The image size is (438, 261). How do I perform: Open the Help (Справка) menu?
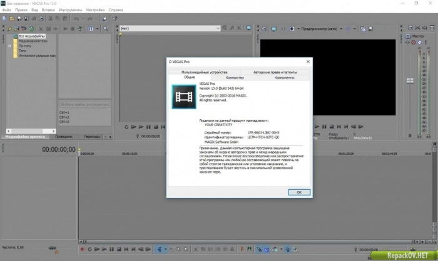point(116,10)
